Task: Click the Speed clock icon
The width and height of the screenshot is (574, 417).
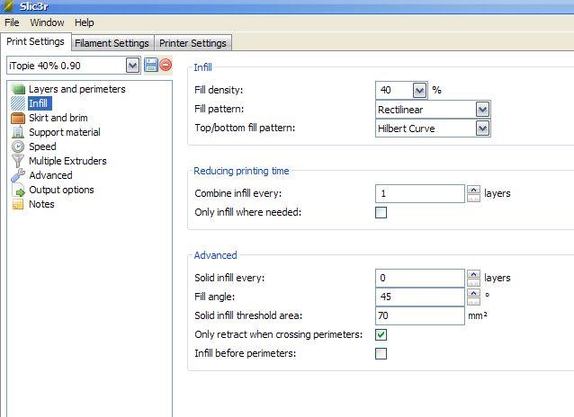Action: coord(18,146)
